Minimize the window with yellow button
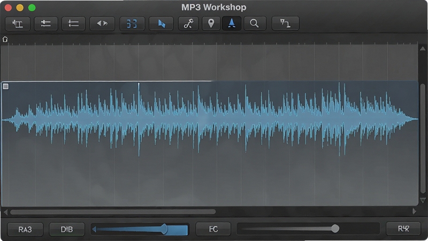This screenshot has width=428, height=241. (20, 7)
